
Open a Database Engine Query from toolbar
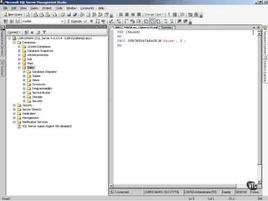[28, 15]
